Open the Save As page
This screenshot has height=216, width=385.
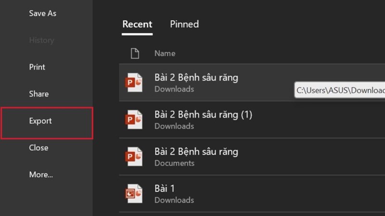click(x=42, y=13)
